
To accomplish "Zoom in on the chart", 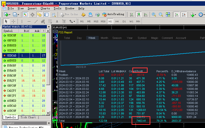I will (154, 14).
